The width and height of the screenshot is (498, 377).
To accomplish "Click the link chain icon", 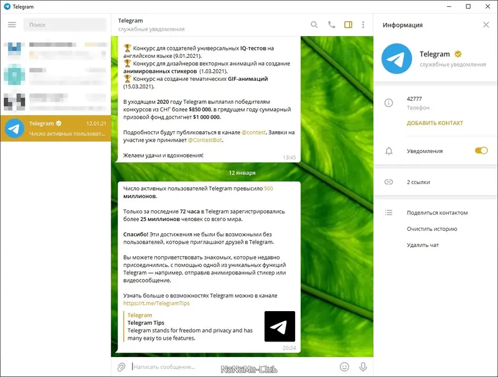I will [x=388, y=182].
